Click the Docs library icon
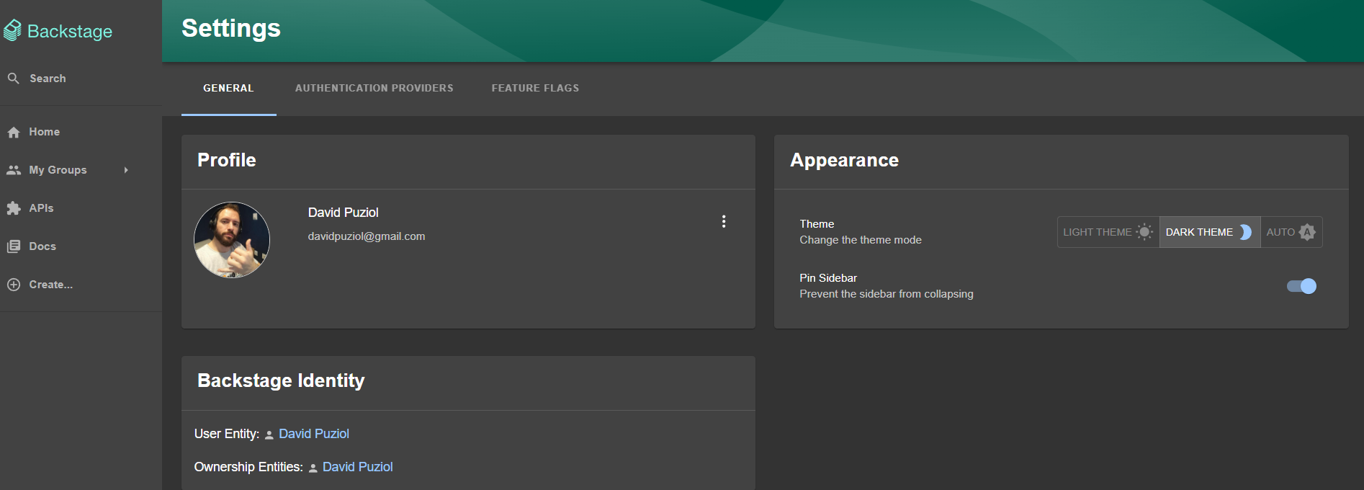1364x490 pixels. tap(14, 246)
